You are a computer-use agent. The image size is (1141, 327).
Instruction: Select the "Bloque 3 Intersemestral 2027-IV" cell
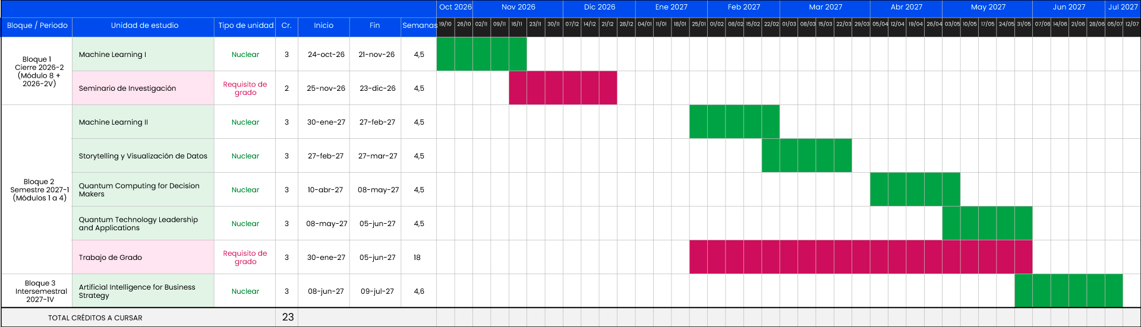[x=37, y=291]
